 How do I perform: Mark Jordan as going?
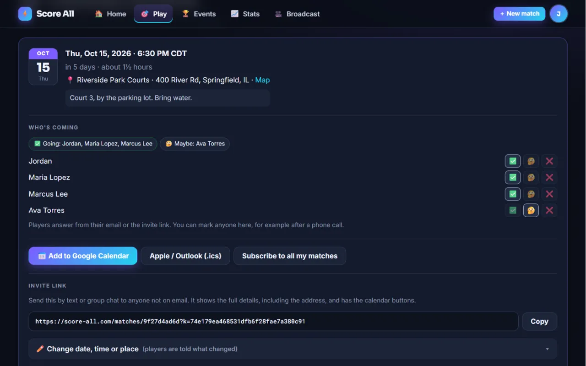click(x=513, y=161)
